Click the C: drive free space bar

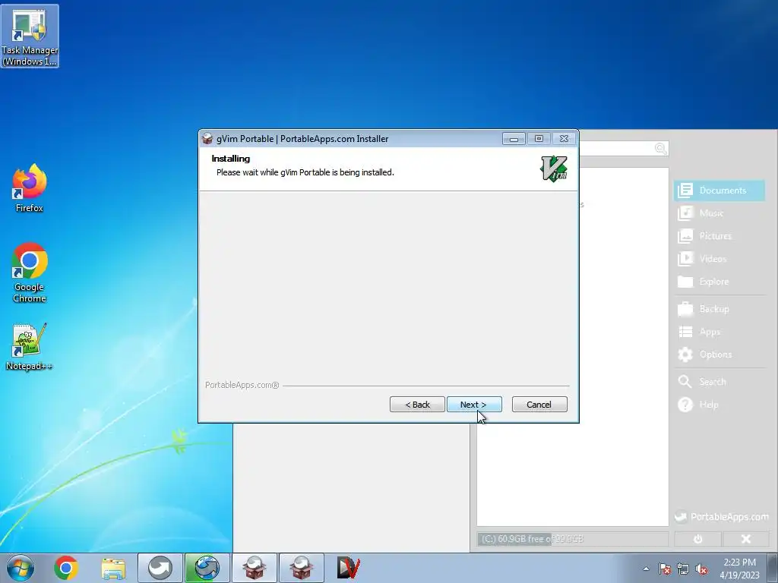(x=573, y=539)
